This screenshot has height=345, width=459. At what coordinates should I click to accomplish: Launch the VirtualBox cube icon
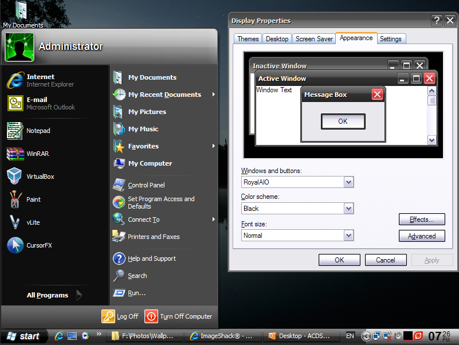click(x=14, y=176)
